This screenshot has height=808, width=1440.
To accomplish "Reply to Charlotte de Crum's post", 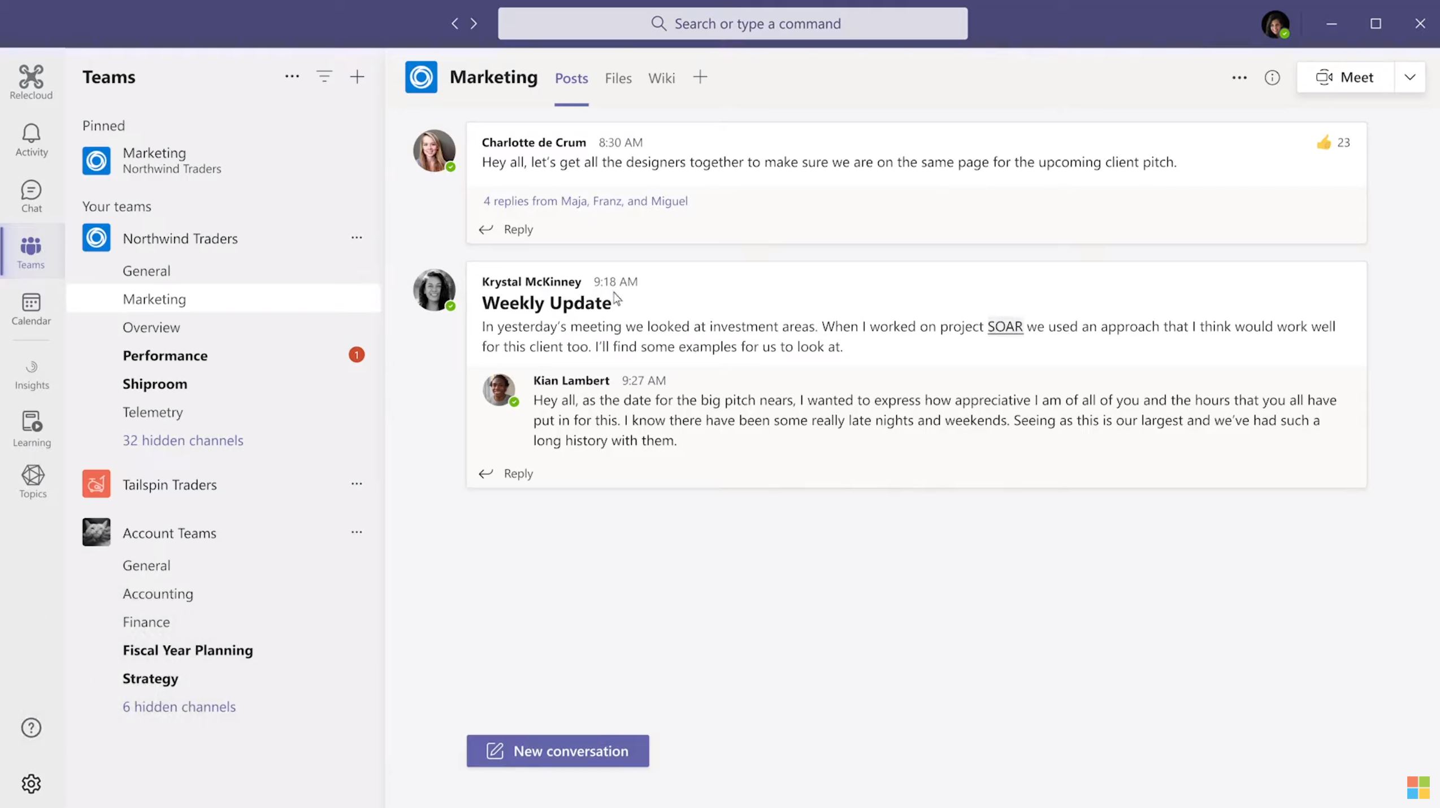I will point(506,229).
